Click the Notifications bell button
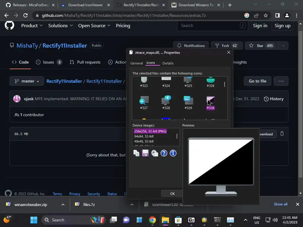303x227 pixels. pos(191,46)
